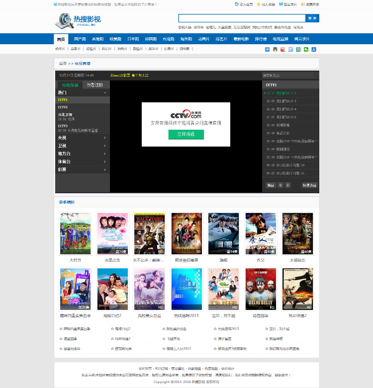Click the down arrow below the schedule
This screenshot has height=388, width=373.
click(287, 185)
